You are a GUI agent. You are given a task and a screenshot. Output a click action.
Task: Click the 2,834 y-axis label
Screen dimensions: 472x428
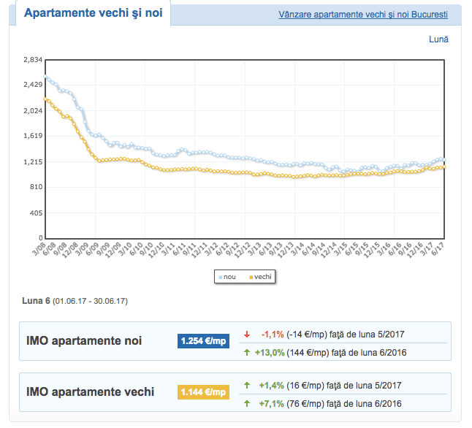click(34, 59)
